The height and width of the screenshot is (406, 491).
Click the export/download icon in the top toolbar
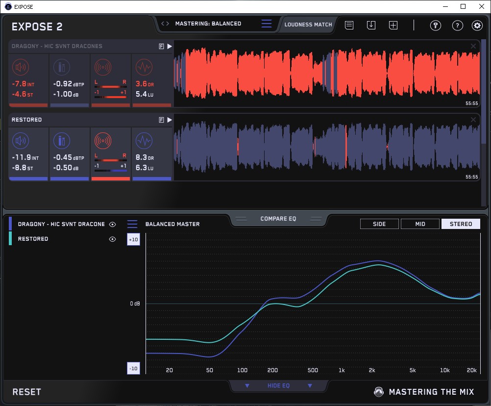tap(371, 25)
